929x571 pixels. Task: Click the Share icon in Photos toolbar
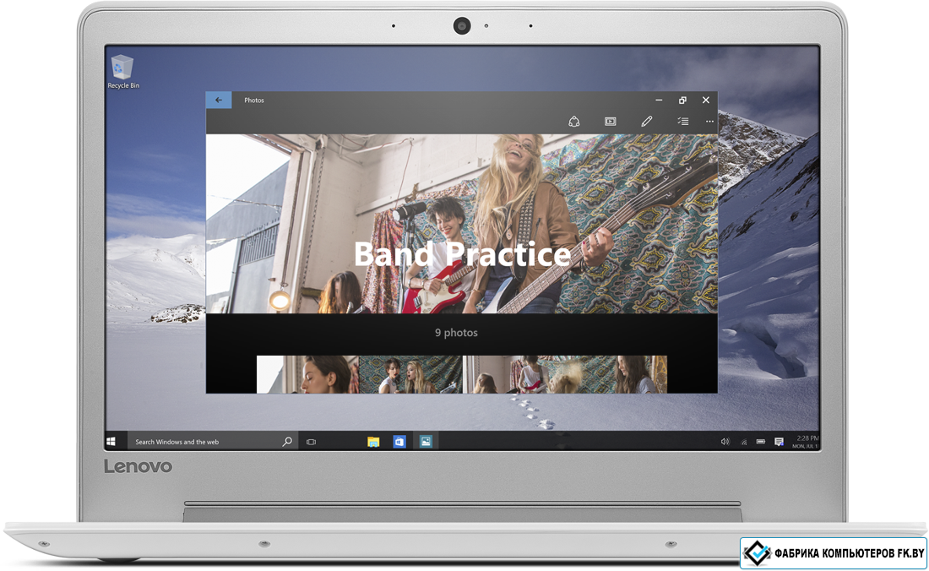[x=574, y=122]
